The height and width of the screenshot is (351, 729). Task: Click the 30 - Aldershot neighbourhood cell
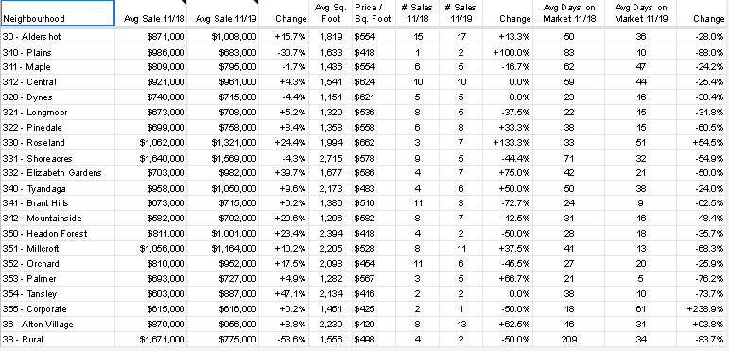tap(57, 37)
